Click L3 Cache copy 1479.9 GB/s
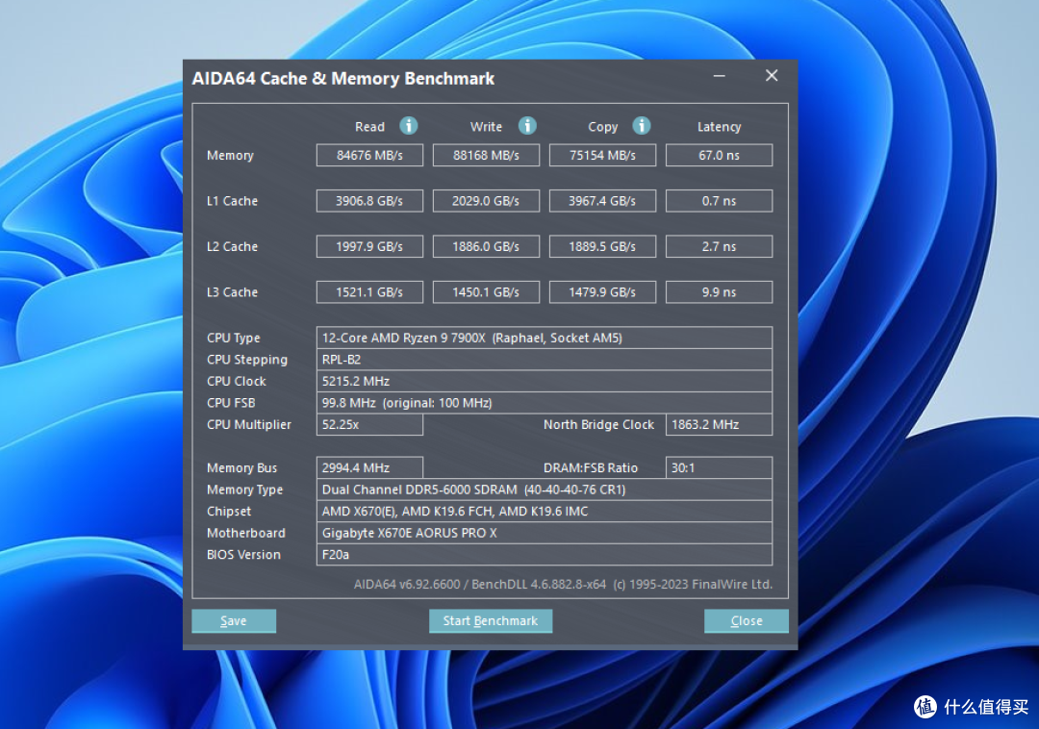The image size is (1039, 729). pyautogui.click(x=602, y=292)
